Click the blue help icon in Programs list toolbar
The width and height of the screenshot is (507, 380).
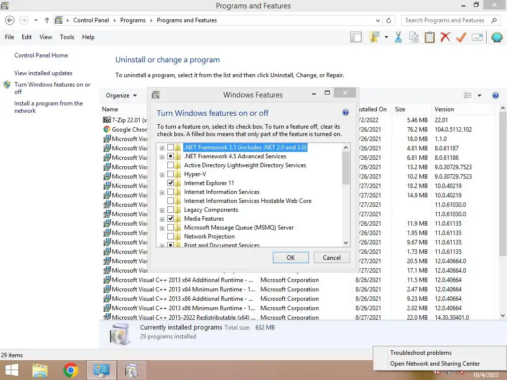pyautogui.click(x=495, y=95)
